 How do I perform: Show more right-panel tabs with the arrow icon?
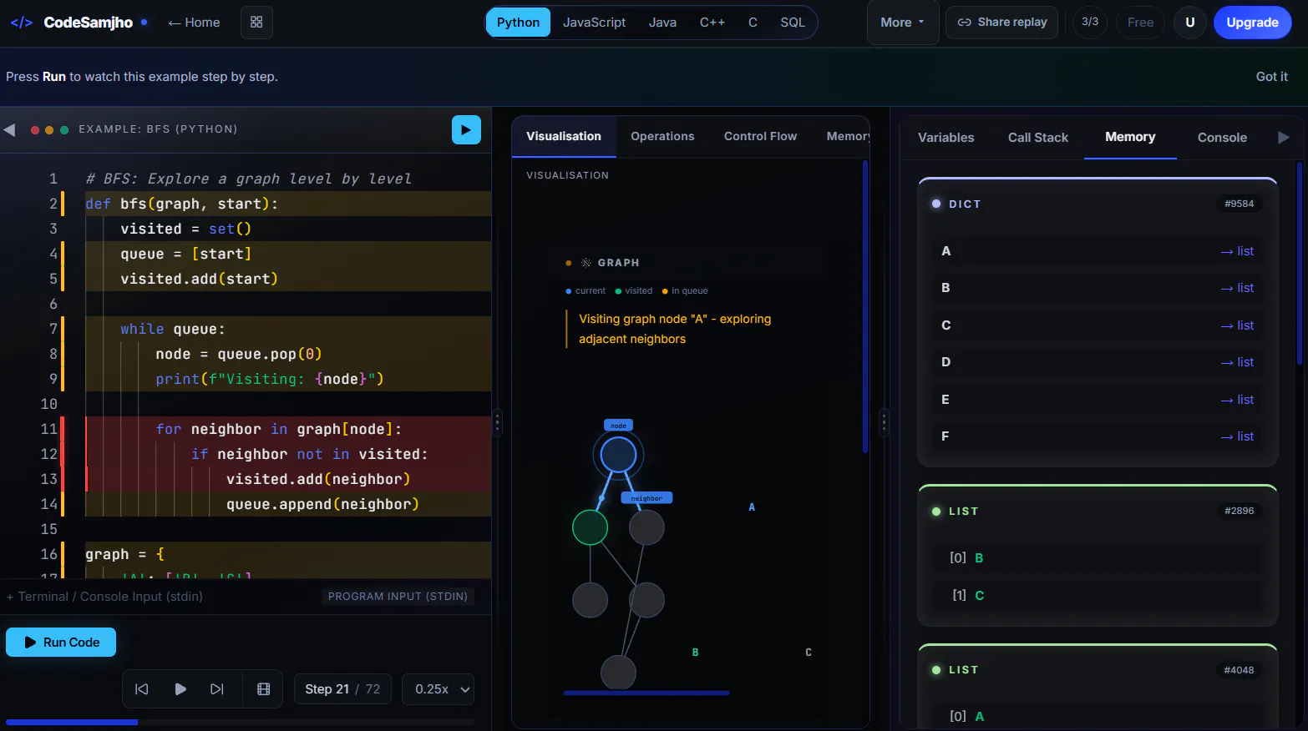click(x=1284, y=138)
